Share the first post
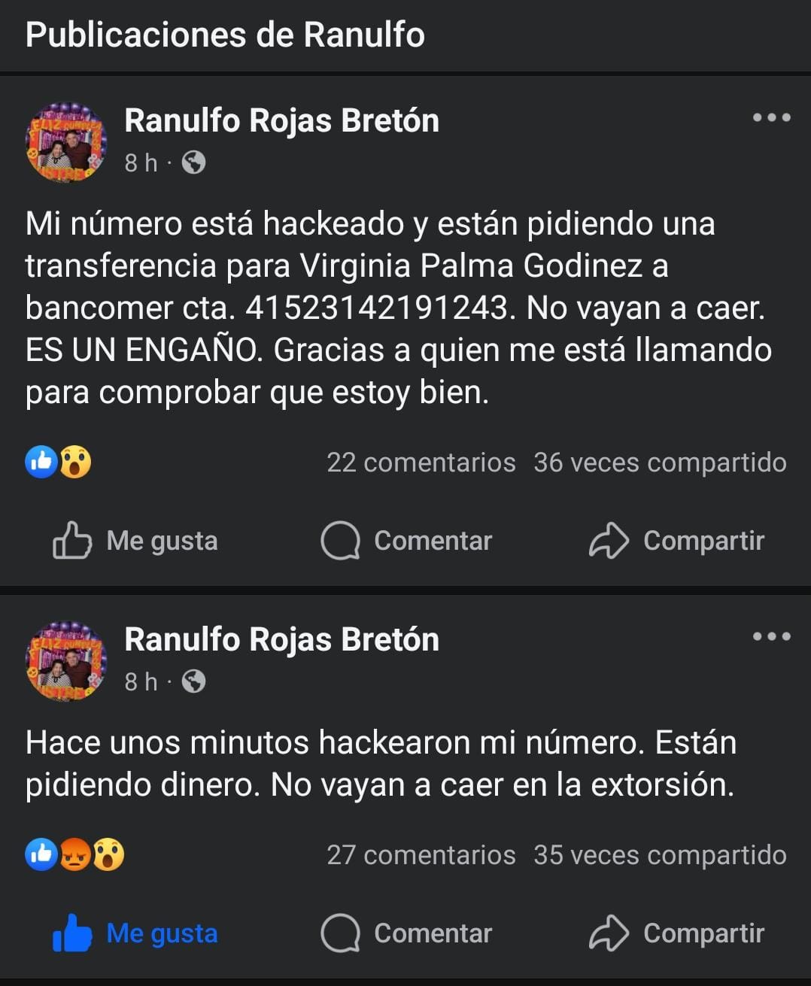Image resolution: width=811 pixels, height=986 pixels. (x=676, y=541)
